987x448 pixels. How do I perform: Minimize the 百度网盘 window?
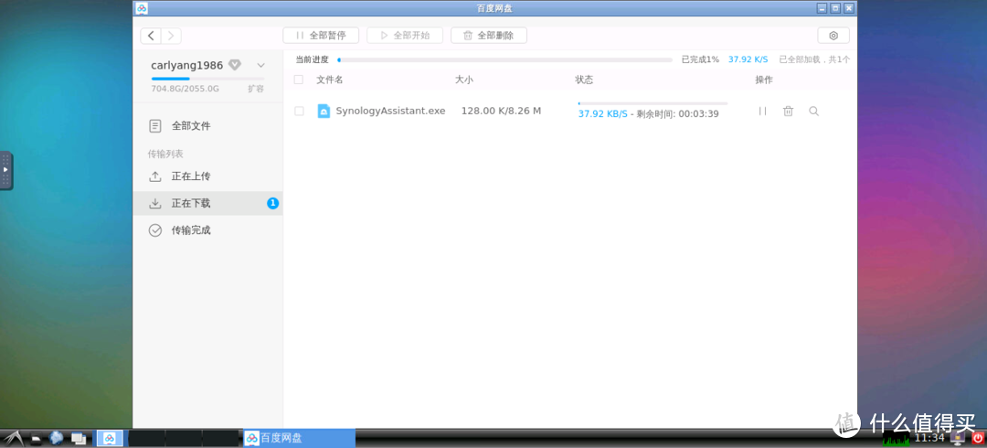click(822, 8)
